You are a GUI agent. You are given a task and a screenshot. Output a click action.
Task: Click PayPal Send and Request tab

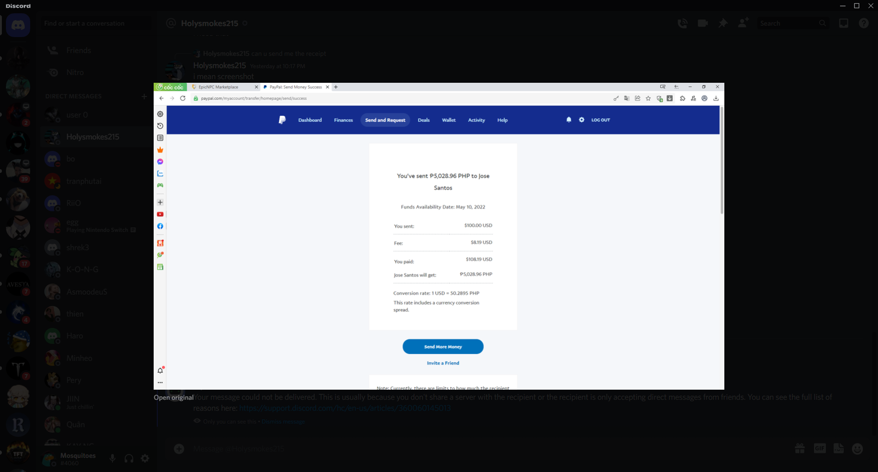point(385,120)
